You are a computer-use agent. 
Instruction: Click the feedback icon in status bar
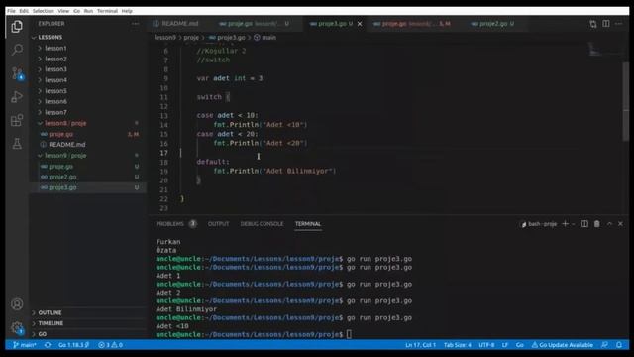[x=604, y=345]
